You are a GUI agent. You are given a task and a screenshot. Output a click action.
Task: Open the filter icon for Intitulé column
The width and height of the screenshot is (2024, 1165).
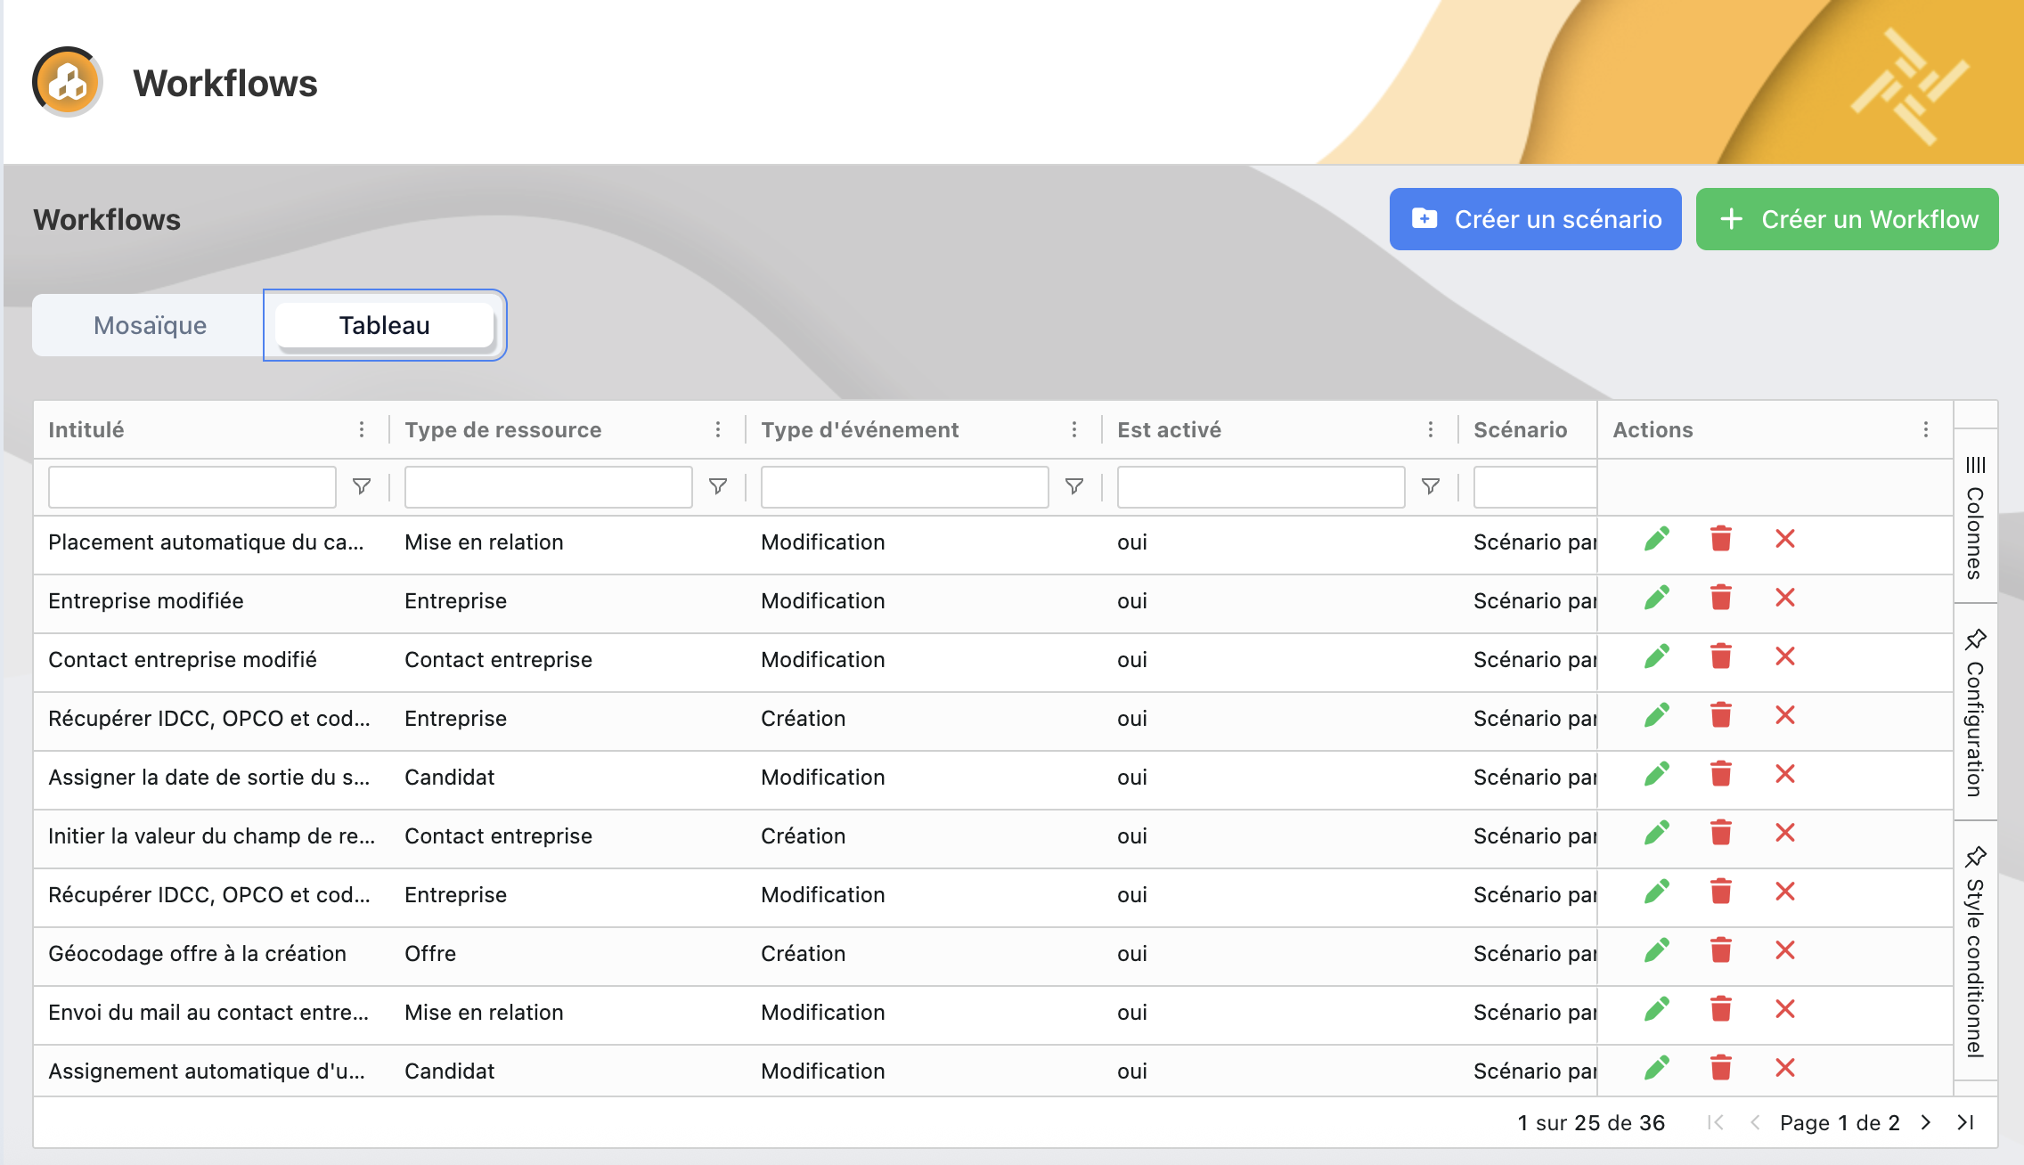[x=362, y=486]
